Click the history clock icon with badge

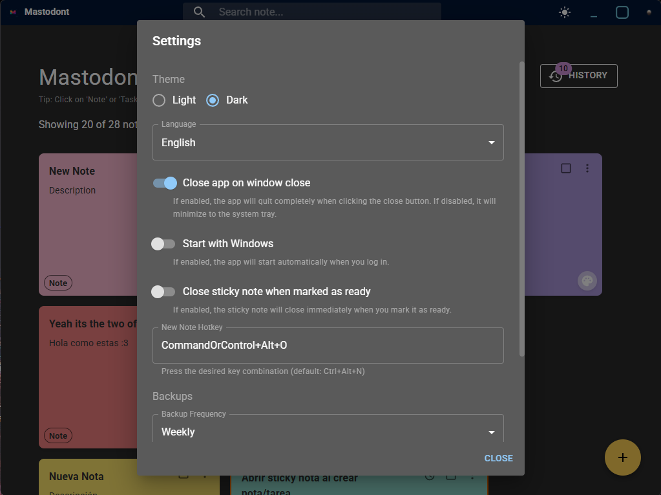point(556,76)
